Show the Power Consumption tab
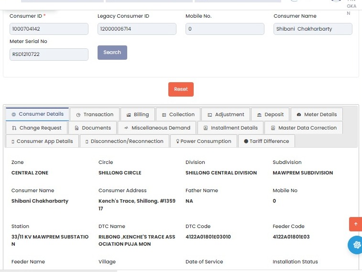 [x=203, y=141]
